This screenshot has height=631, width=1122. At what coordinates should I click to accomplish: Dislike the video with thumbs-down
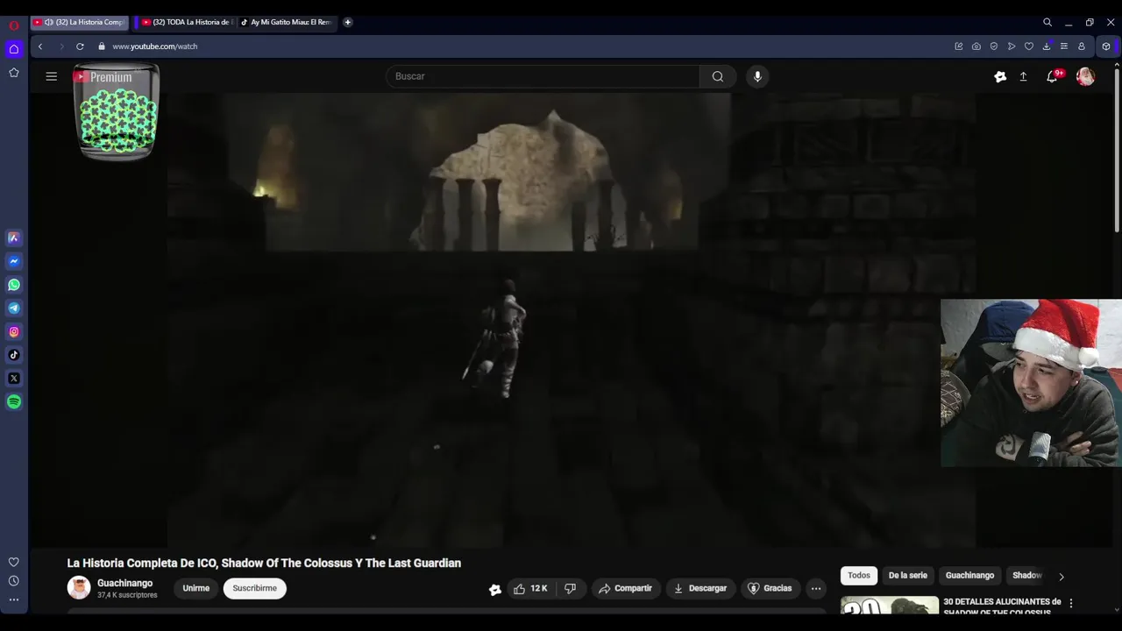(570, 589)
